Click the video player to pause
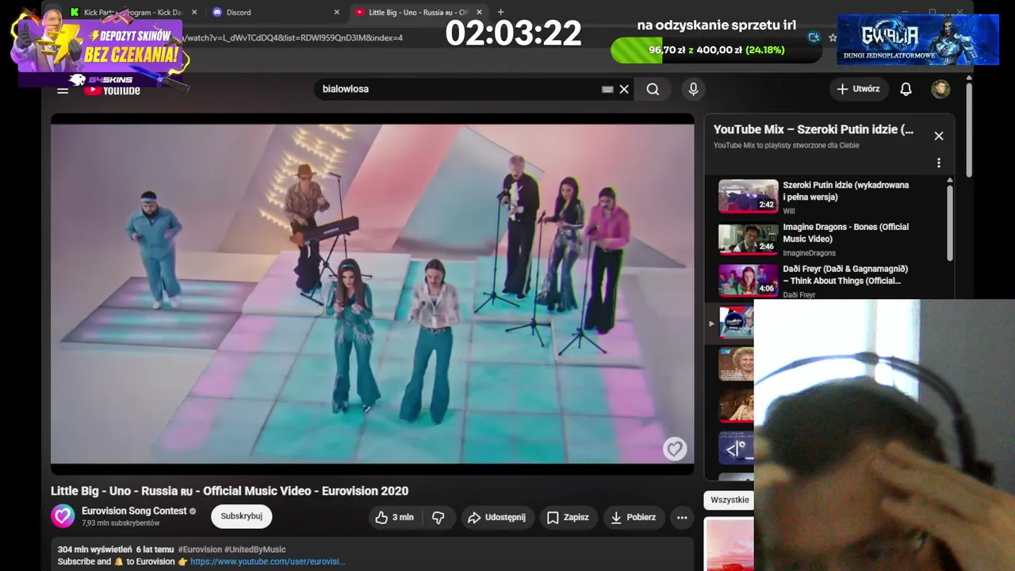The image size is (1015, 571). coord(372,293)
